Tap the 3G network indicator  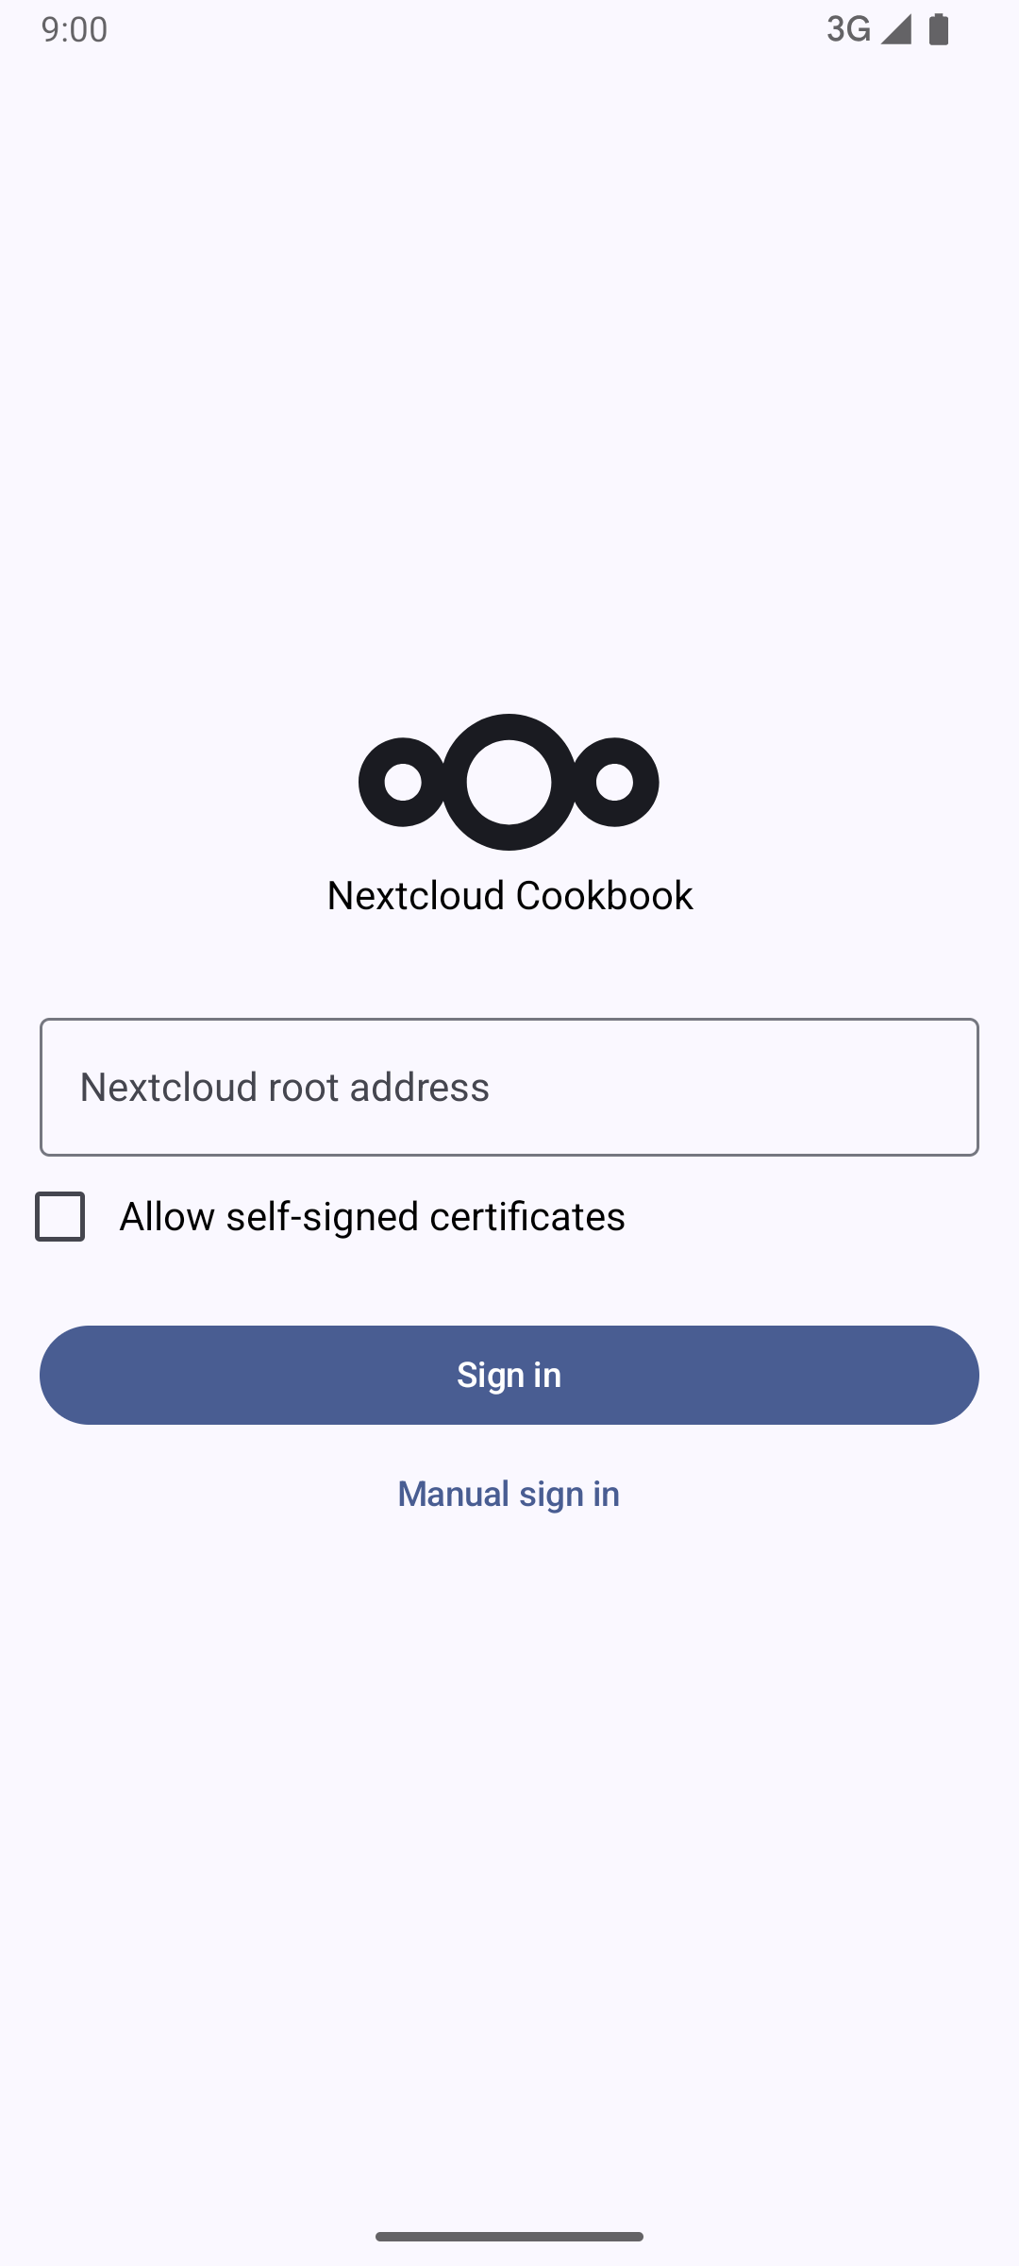(x=848, y=29)
